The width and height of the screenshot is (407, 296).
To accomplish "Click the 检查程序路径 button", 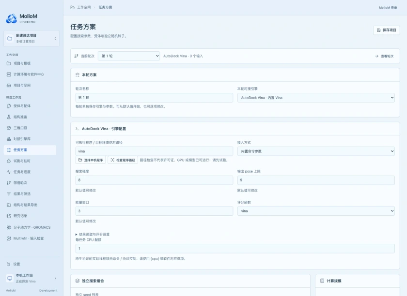I will 123,160.
